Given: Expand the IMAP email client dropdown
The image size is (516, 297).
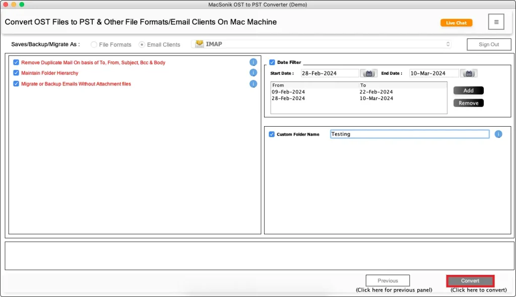Looking at the screenshot, I should [447, 44].
